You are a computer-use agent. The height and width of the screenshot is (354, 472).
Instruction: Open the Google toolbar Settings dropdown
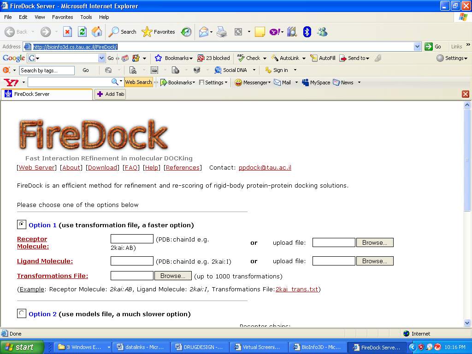pyautogui.click(x=452, y=58)
